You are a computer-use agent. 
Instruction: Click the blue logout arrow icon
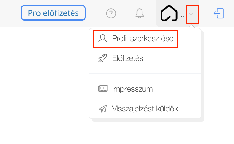[219, 13]
